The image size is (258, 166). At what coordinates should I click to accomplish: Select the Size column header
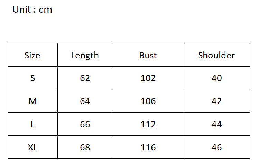tap(33, 55)
